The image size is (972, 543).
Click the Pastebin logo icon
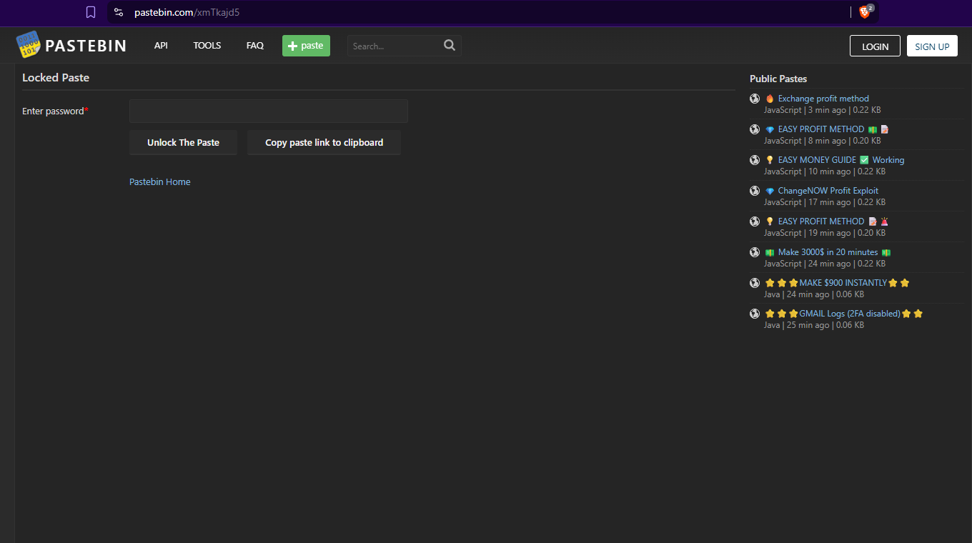pos(29,45)
